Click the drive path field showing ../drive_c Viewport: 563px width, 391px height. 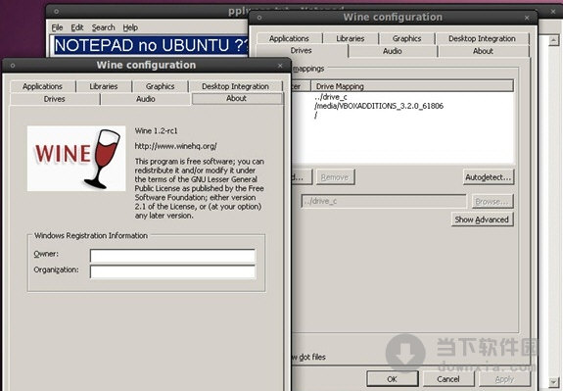[x=384, y=201]
